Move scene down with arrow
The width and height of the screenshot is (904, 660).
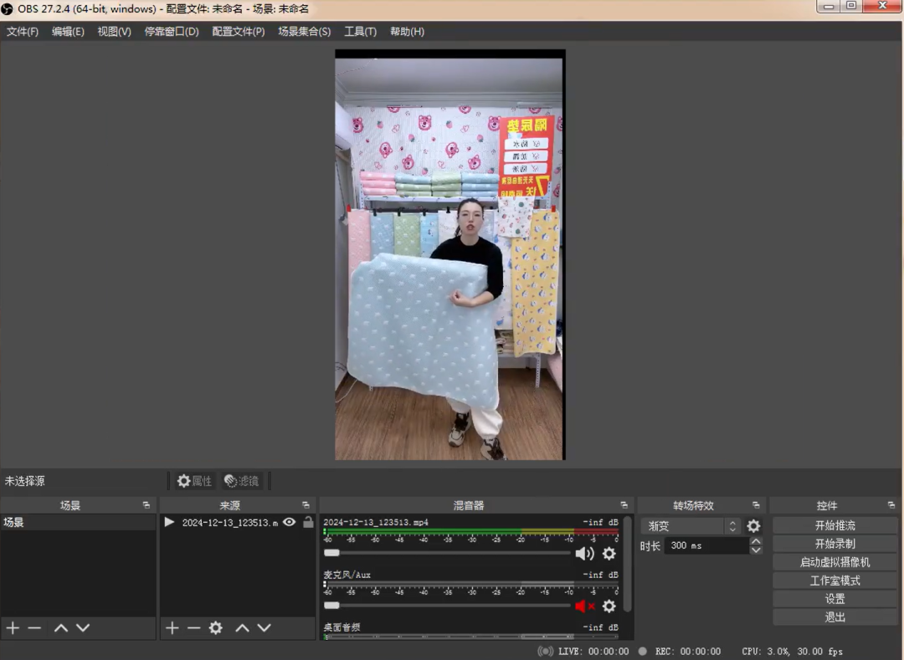(x=83, y=627)
